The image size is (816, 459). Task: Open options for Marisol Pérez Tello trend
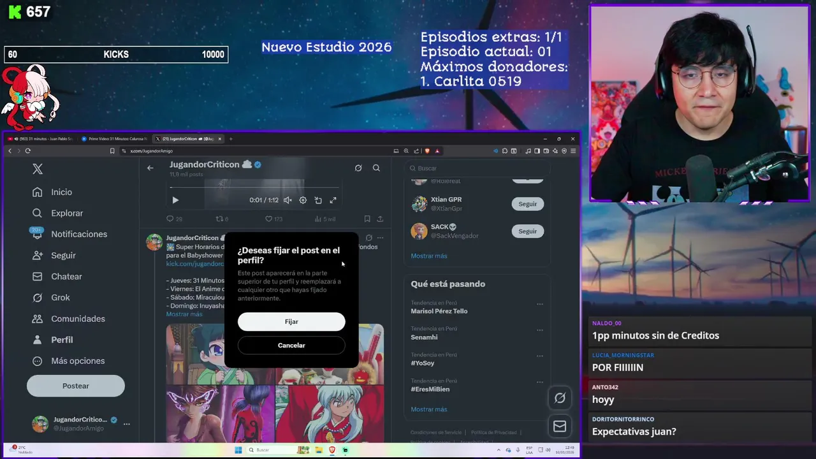coord(540,304)
